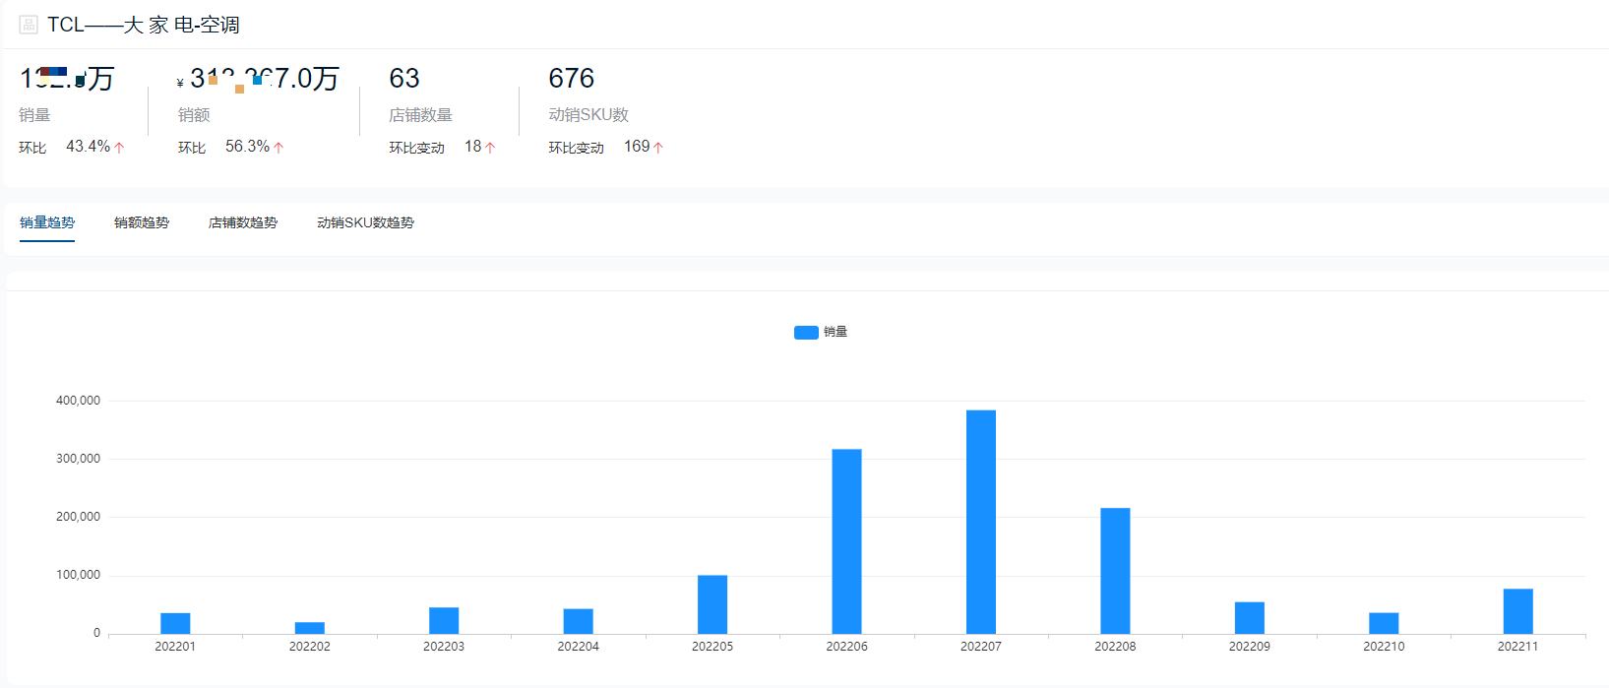This screenshot has width=1609, height=688.
Task: Toggle the 销量 legend series in chart
Action: (x=835, y=333)
